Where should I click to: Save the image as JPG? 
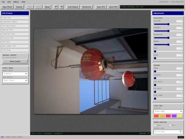(101, 7)
